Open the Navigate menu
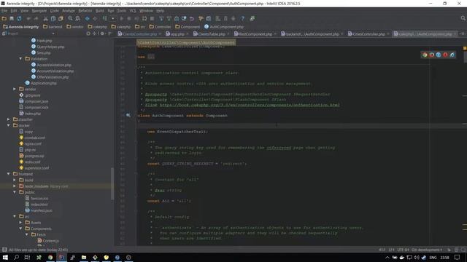This screenshot has width=467, height=262. [39, 11]
